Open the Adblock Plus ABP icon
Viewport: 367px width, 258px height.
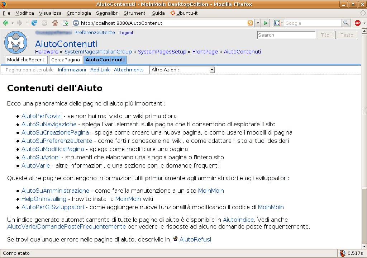[357, 23]
